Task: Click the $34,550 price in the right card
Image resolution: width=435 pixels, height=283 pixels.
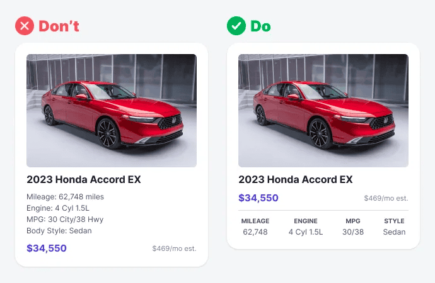Action: coord(258,198)
